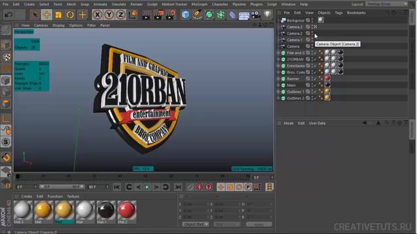Open the Layout dropdown
Viewport: 417px width, 234px height.
click(387, 5)
